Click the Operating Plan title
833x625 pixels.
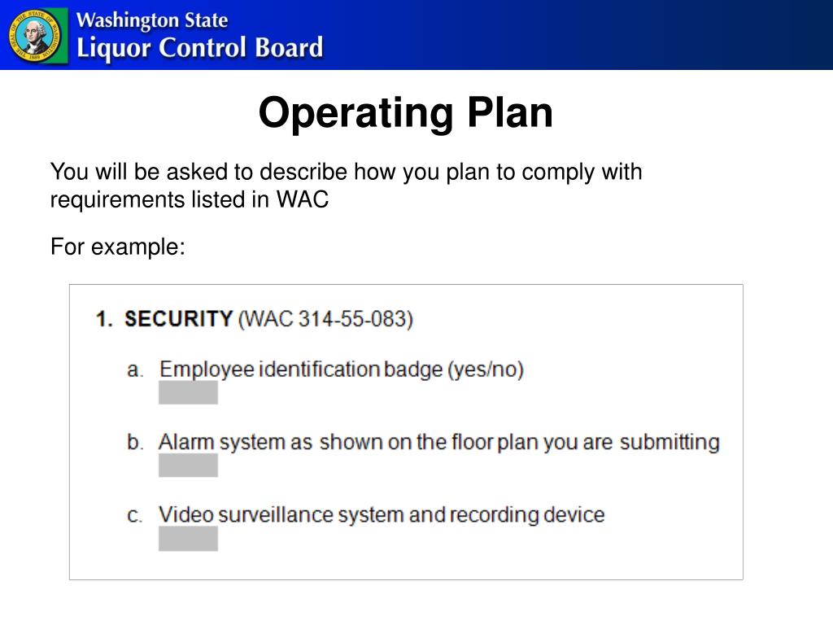[406, 112]
